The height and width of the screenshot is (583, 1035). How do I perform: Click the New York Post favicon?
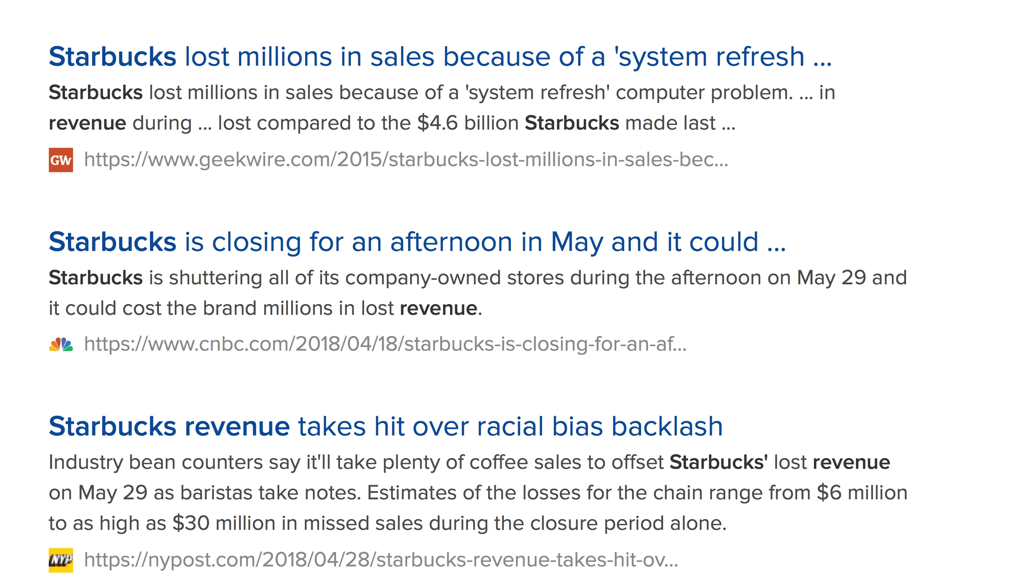click(x=61, y=560)
